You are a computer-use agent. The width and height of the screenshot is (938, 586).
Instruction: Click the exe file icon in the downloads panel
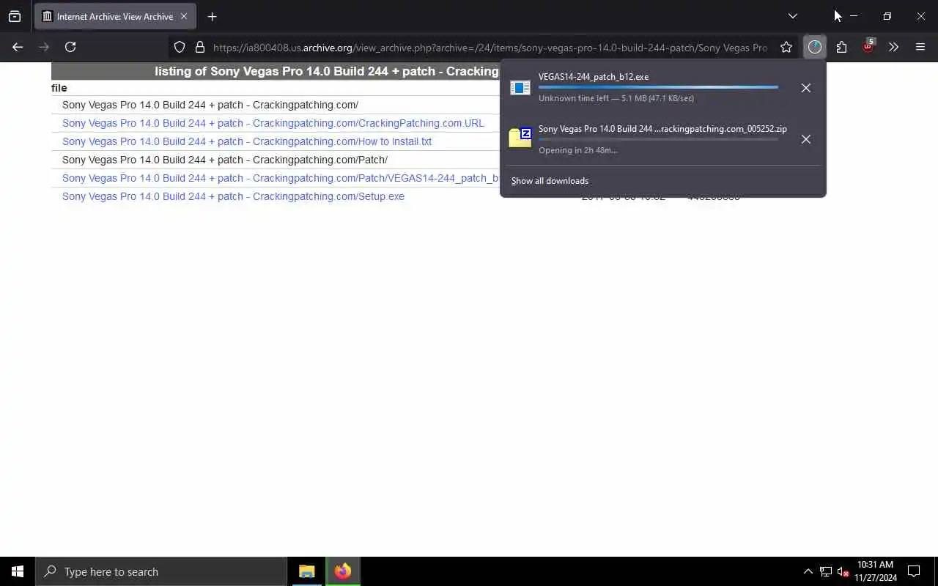520,88
